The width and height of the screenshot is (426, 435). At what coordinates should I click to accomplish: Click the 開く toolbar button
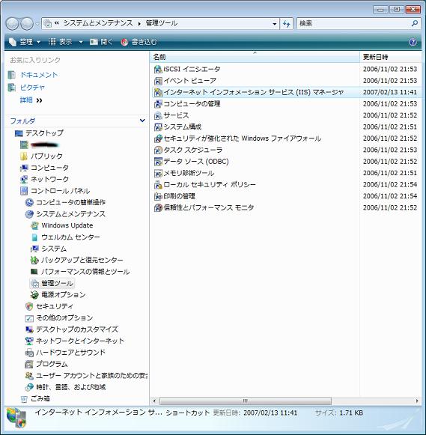[102, 42]
